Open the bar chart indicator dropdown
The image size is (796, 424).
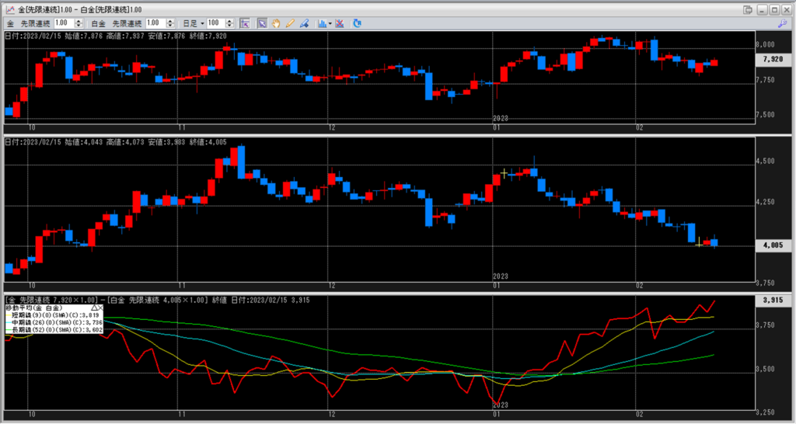click(x=330, y=23)
